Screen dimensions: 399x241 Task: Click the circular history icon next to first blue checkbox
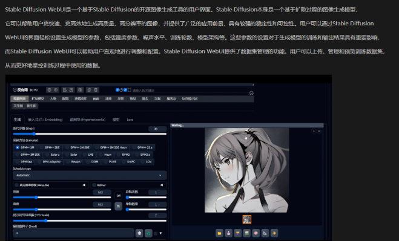click(x=121, y=90)
